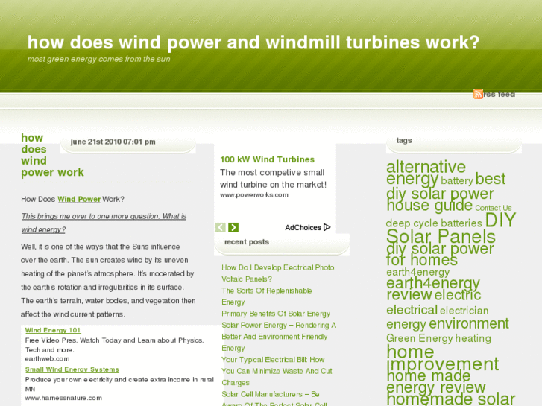Click the AdChoices triangle icon

(x=327, y=227)
